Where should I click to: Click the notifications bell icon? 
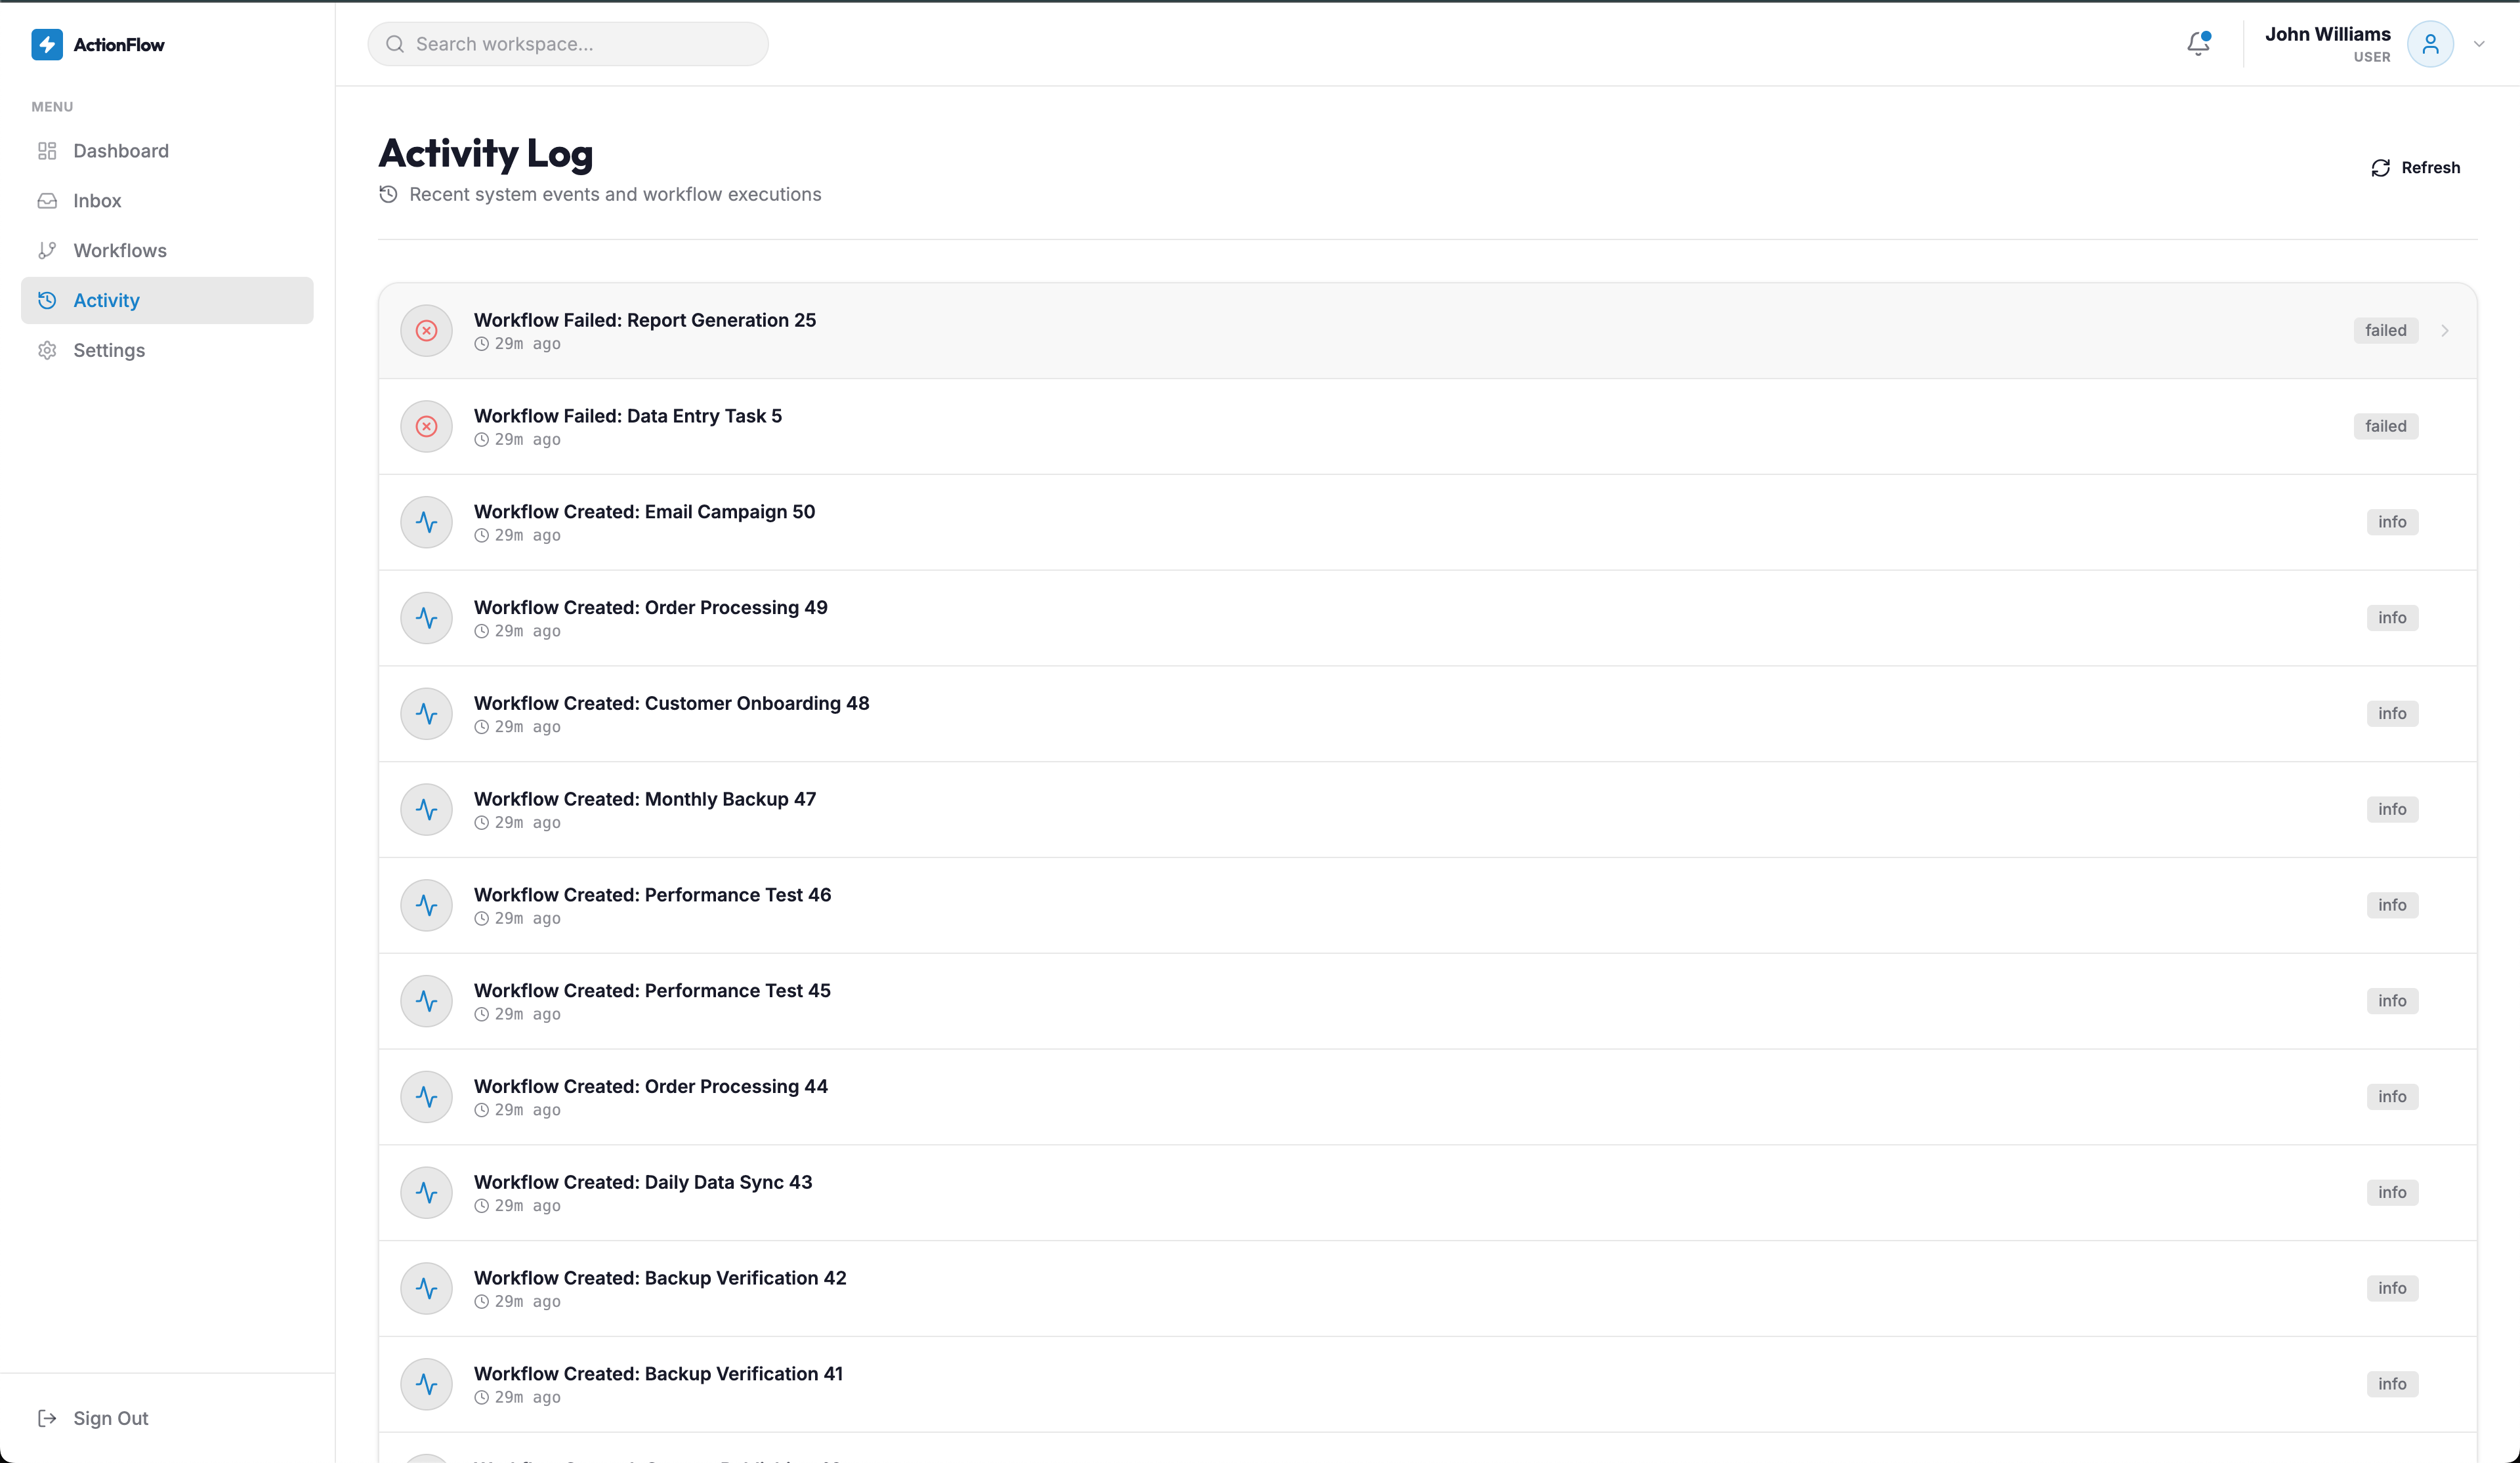(2197, 43)
